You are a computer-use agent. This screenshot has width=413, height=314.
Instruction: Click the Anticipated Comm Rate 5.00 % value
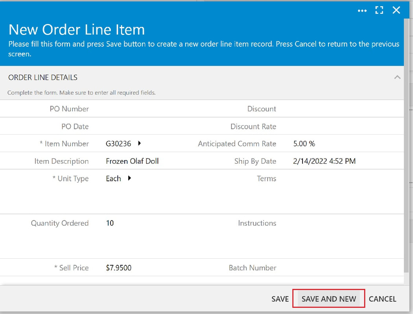point(304,144)
